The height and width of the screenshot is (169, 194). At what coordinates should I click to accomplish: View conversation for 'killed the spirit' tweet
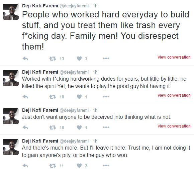point(174,95)
